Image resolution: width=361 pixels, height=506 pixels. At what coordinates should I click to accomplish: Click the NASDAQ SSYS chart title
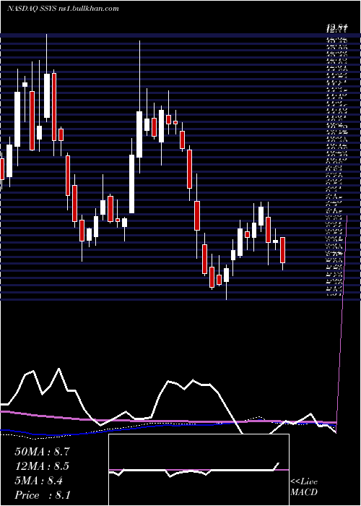click(63, 9)
